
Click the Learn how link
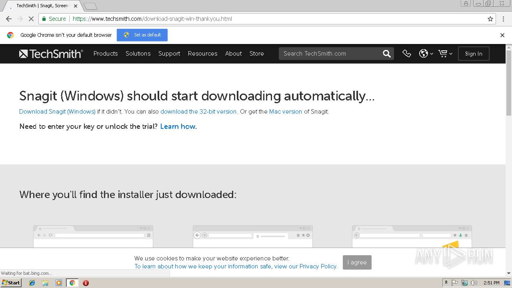[x=178, y=126]
